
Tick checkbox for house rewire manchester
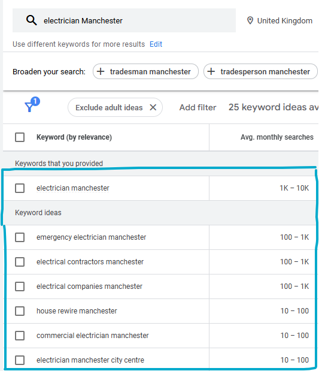click(x=20, y=311)
